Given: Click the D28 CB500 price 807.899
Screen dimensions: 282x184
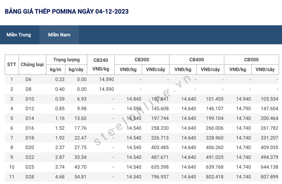Looking at the screenshot, I should point(270,177).
